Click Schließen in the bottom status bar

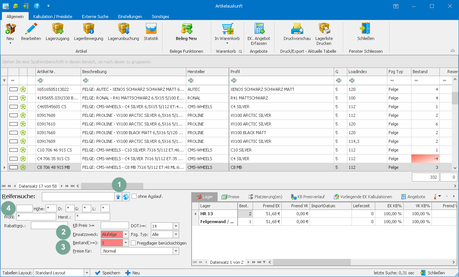point(433,273)
